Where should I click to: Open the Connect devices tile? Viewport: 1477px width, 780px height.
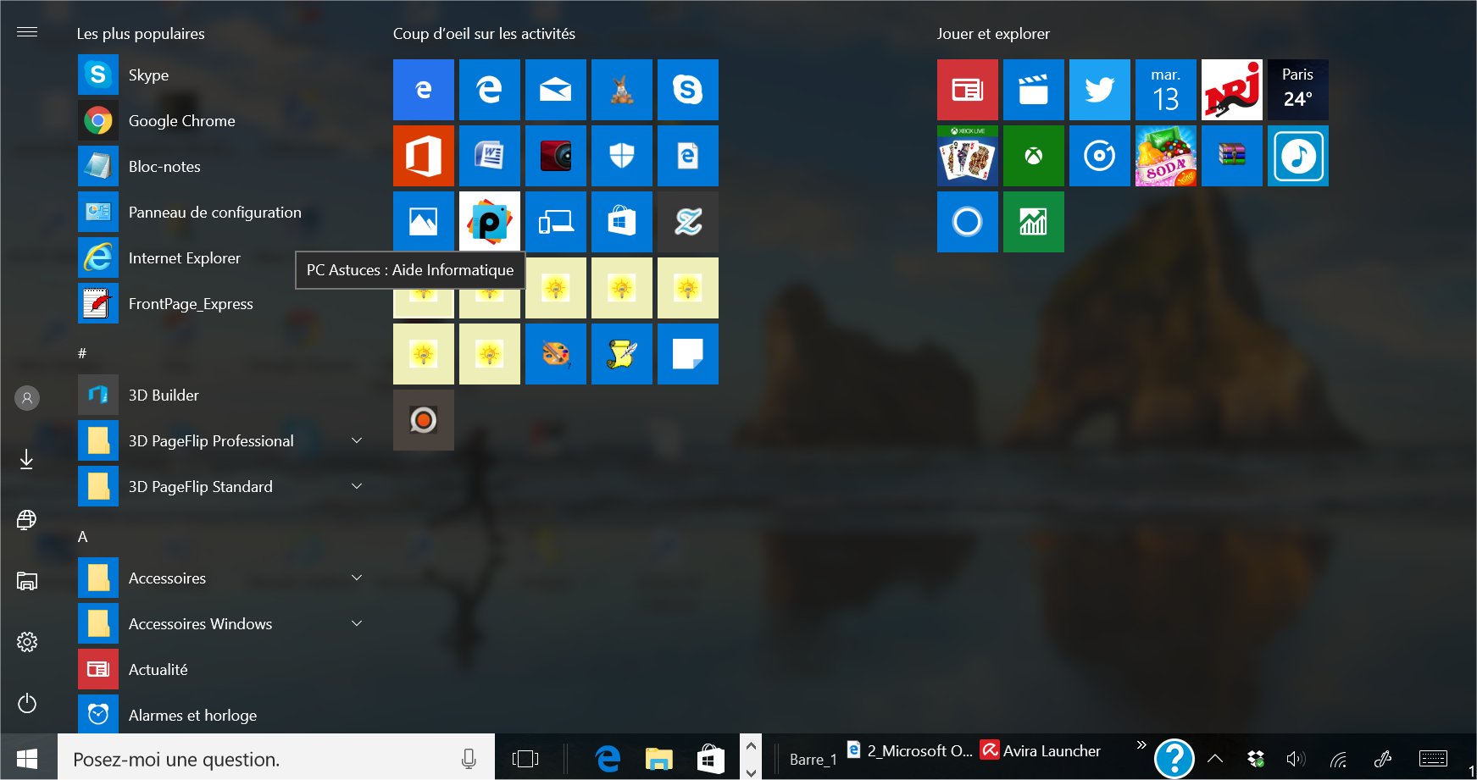pyautogui.click(x=555, y=222)
